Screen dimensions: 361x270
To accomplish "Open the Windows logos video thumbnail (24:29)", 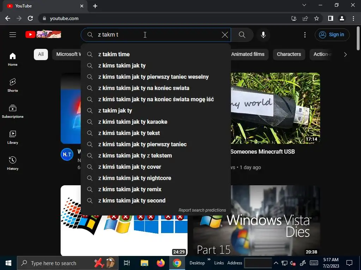I will pyautogui.click(x=124, y=236).
